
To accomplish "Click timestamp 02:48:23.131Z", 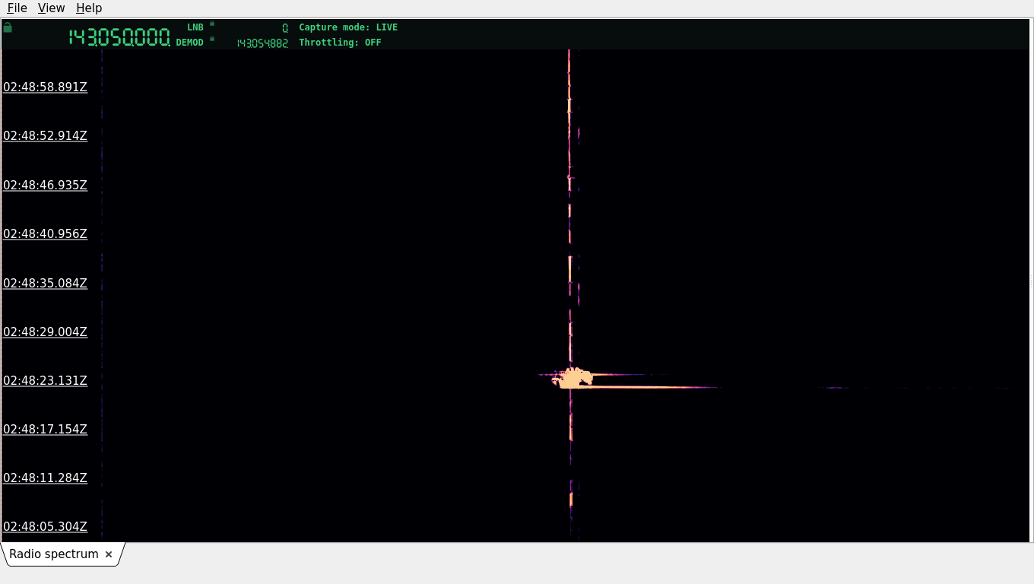I will click(45, 381).
